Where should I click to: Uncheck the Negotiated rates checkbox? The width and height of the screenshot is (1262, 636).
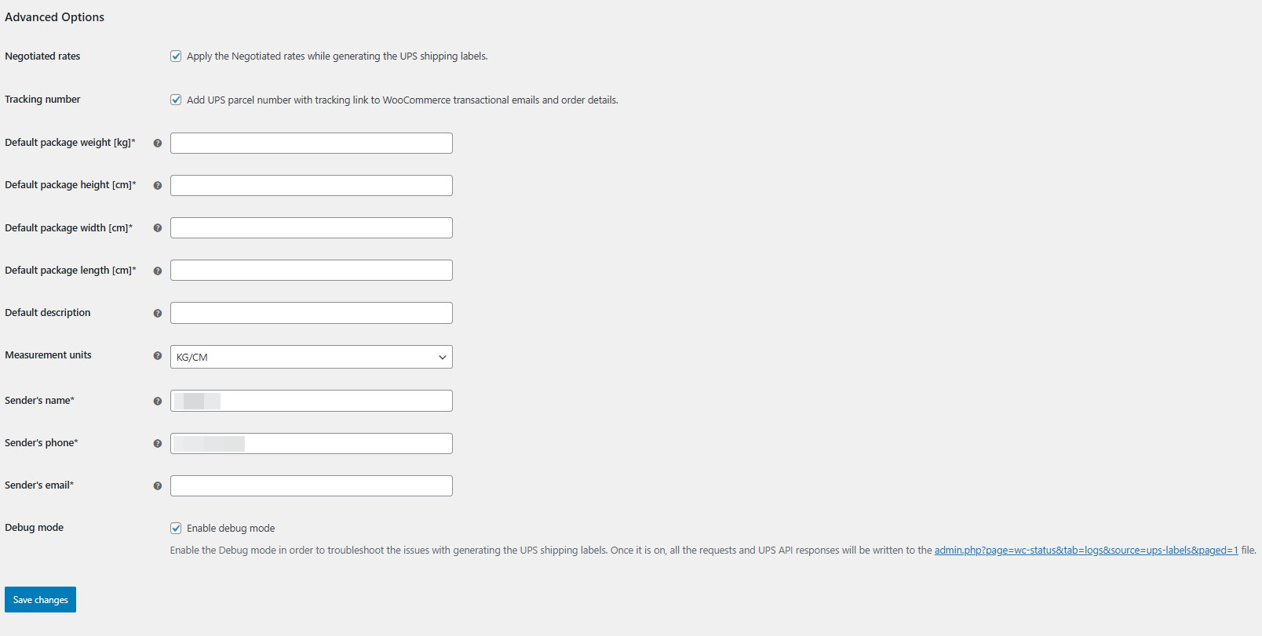(176, 56)
